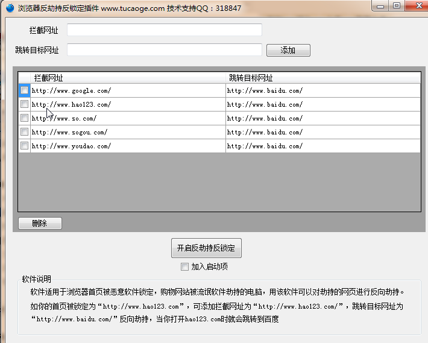This screenshot has width=428, height=343.
Task: Select baidu target cell in hao123 row
Action: pos(323,104)
